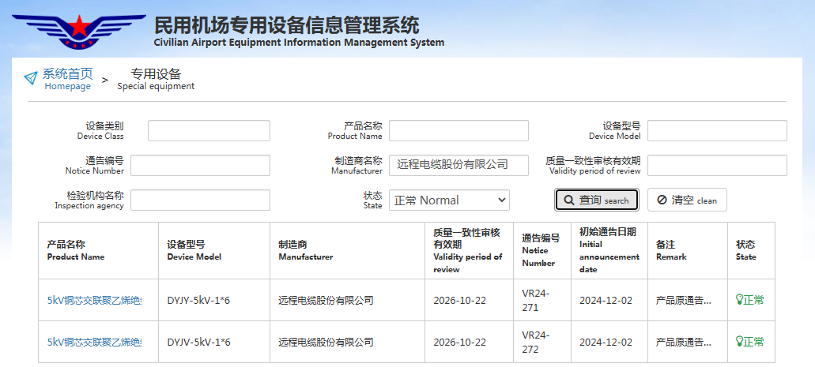Click the remark cell in VR24-271 row

click(x=688, y=300)
